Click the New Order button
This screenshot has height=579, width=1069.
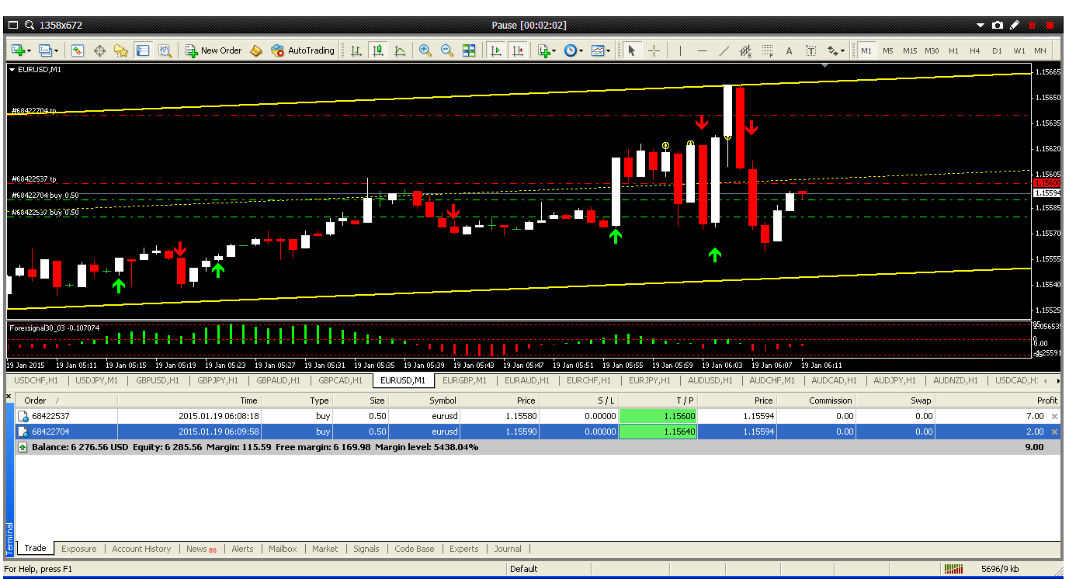(x=213, y=50)
